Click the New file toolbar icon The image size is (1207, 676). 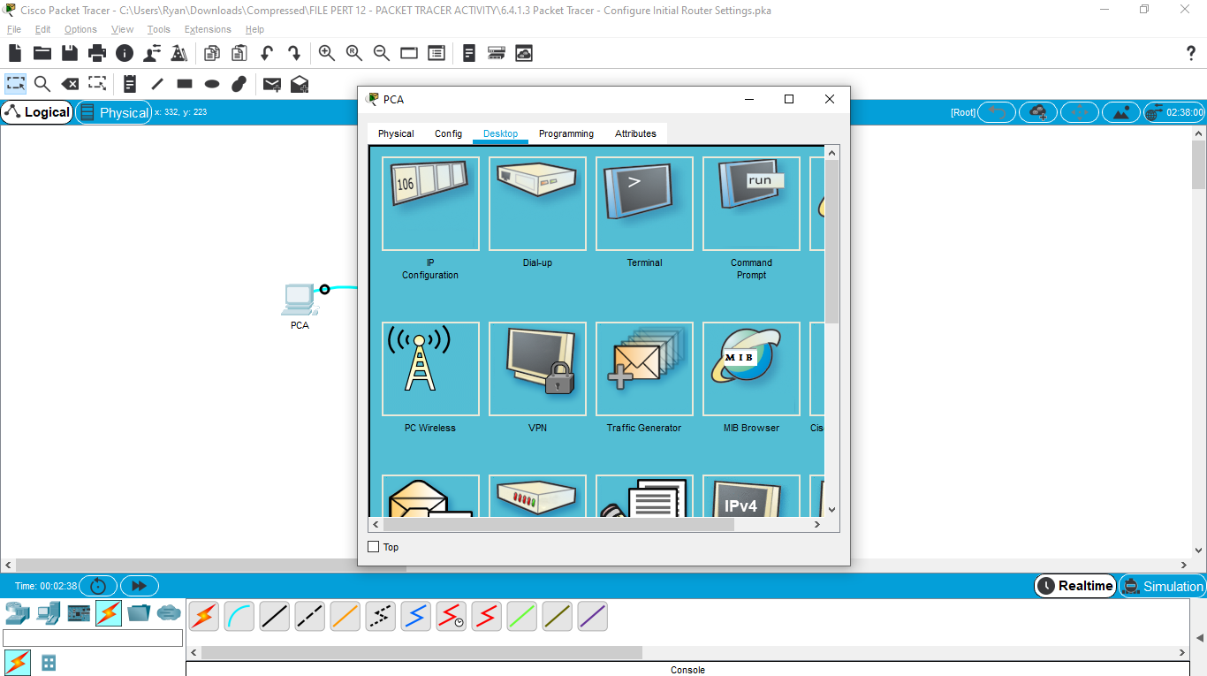(15, 53)
